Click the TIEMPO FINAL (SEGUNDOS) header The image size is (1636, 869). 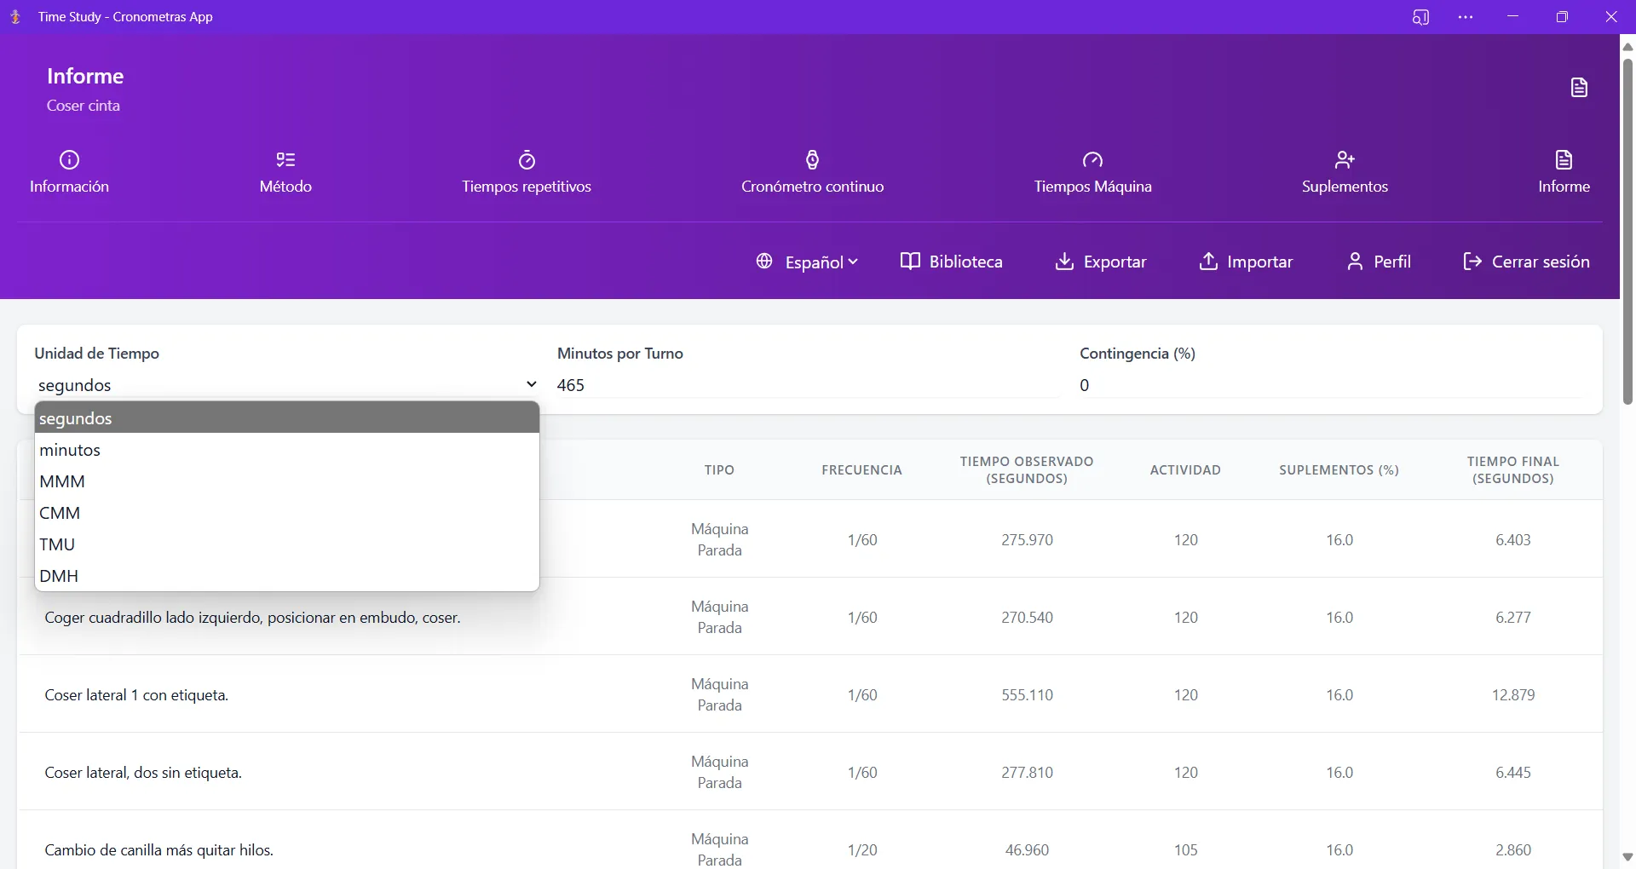pyautogui.click(x=1513, y=470)
